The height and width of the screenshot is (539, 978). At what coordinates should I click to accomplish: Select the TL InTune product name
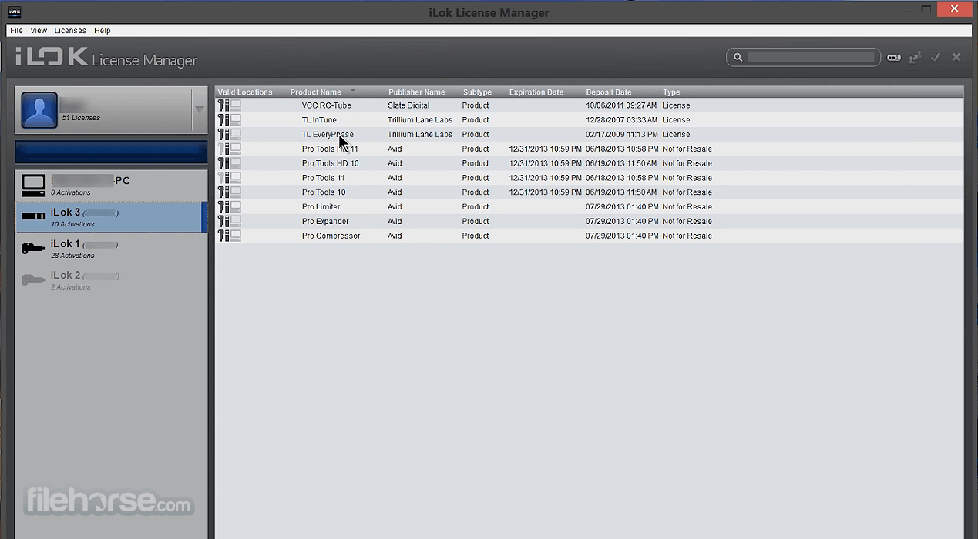pyautogui.click(x=319, y=120)
